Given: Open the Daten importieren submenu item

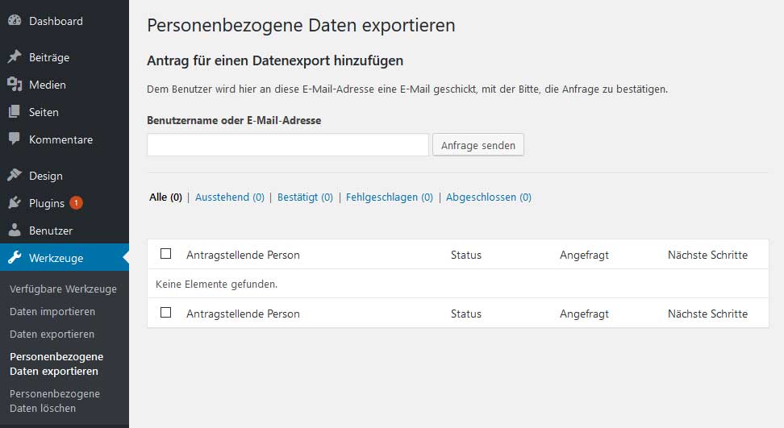Looking at the screenshot, I should tap(52, 311).
